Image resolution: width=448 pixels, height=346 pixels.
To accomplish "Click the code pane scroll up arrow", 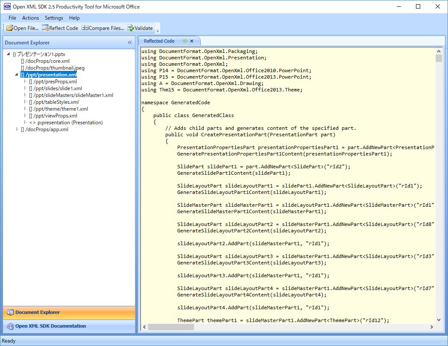I will click(439, 51).
